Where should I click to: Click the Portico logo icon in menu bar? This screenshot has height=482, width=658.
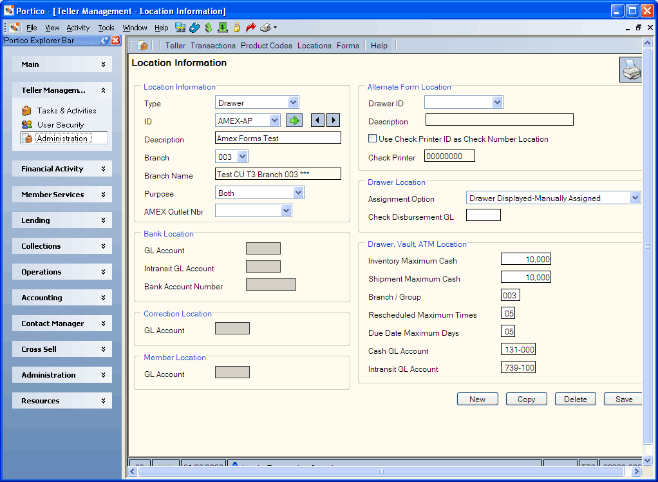pos(15,28)
